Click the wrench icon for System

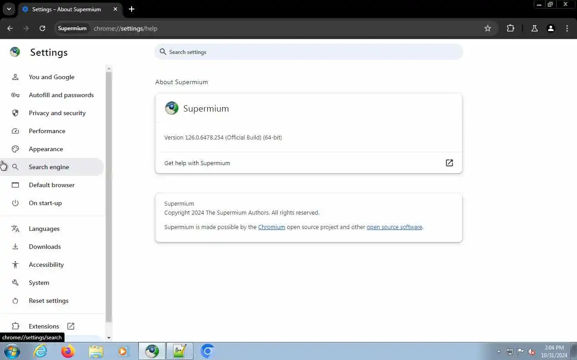tap(15, 283)
